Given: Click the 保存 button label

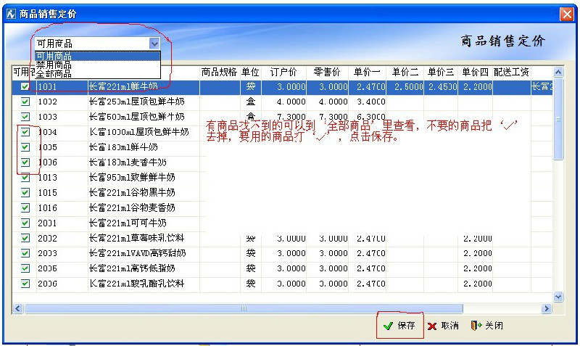Looking at the screenshot, I should 406,326.
